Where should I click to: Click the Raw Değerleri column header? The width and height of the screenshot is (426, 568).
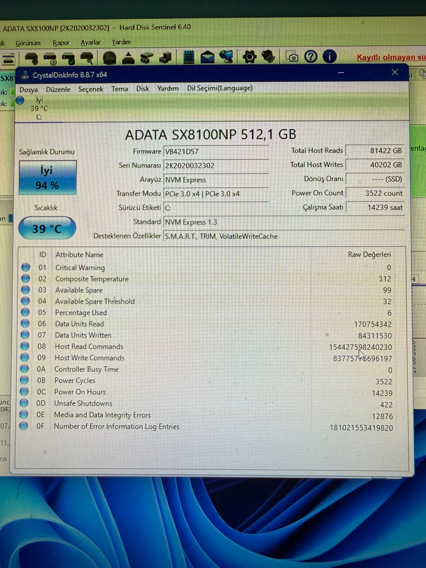pos(369,254)
